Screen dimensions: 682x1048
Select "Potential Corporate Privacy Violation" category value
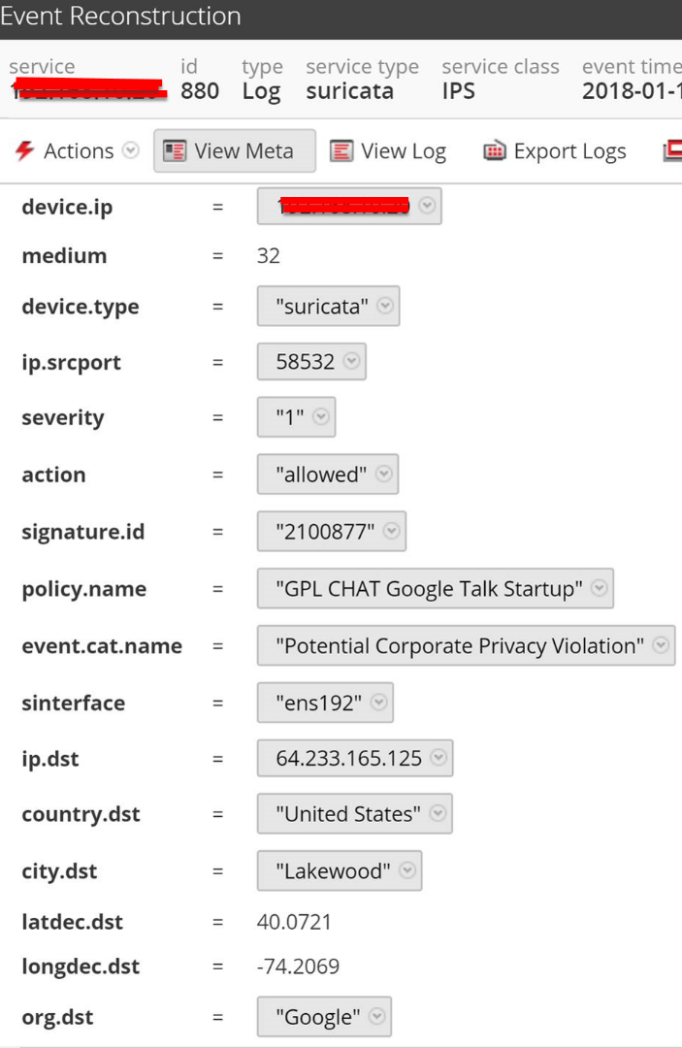click(460, 646)
